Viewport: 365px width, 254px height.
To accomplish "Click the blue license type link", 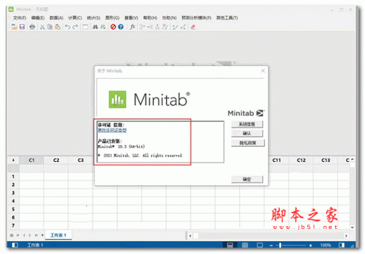I will point(112,130).
